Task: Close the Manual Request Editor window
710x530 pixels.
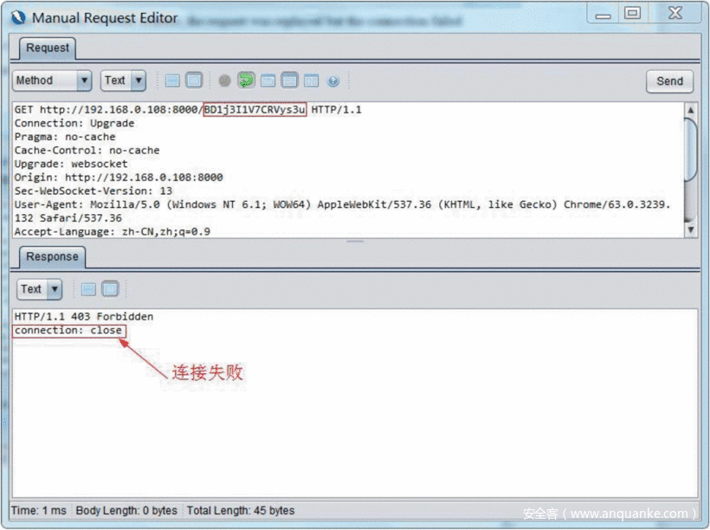Action: point(675,13)
